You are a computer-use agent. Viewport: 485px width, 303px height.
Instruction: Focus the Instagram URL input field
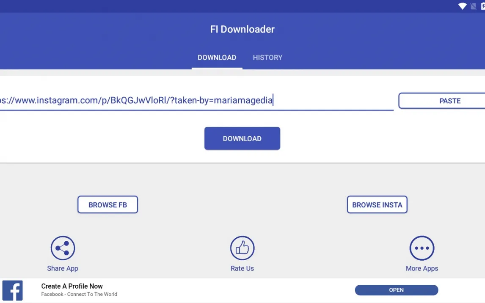click(x=195, y=101)
